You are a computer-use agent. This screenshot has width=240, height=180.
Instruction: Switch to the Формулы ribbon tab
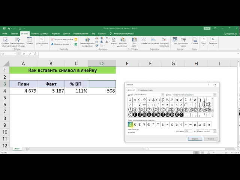(56, 33)
